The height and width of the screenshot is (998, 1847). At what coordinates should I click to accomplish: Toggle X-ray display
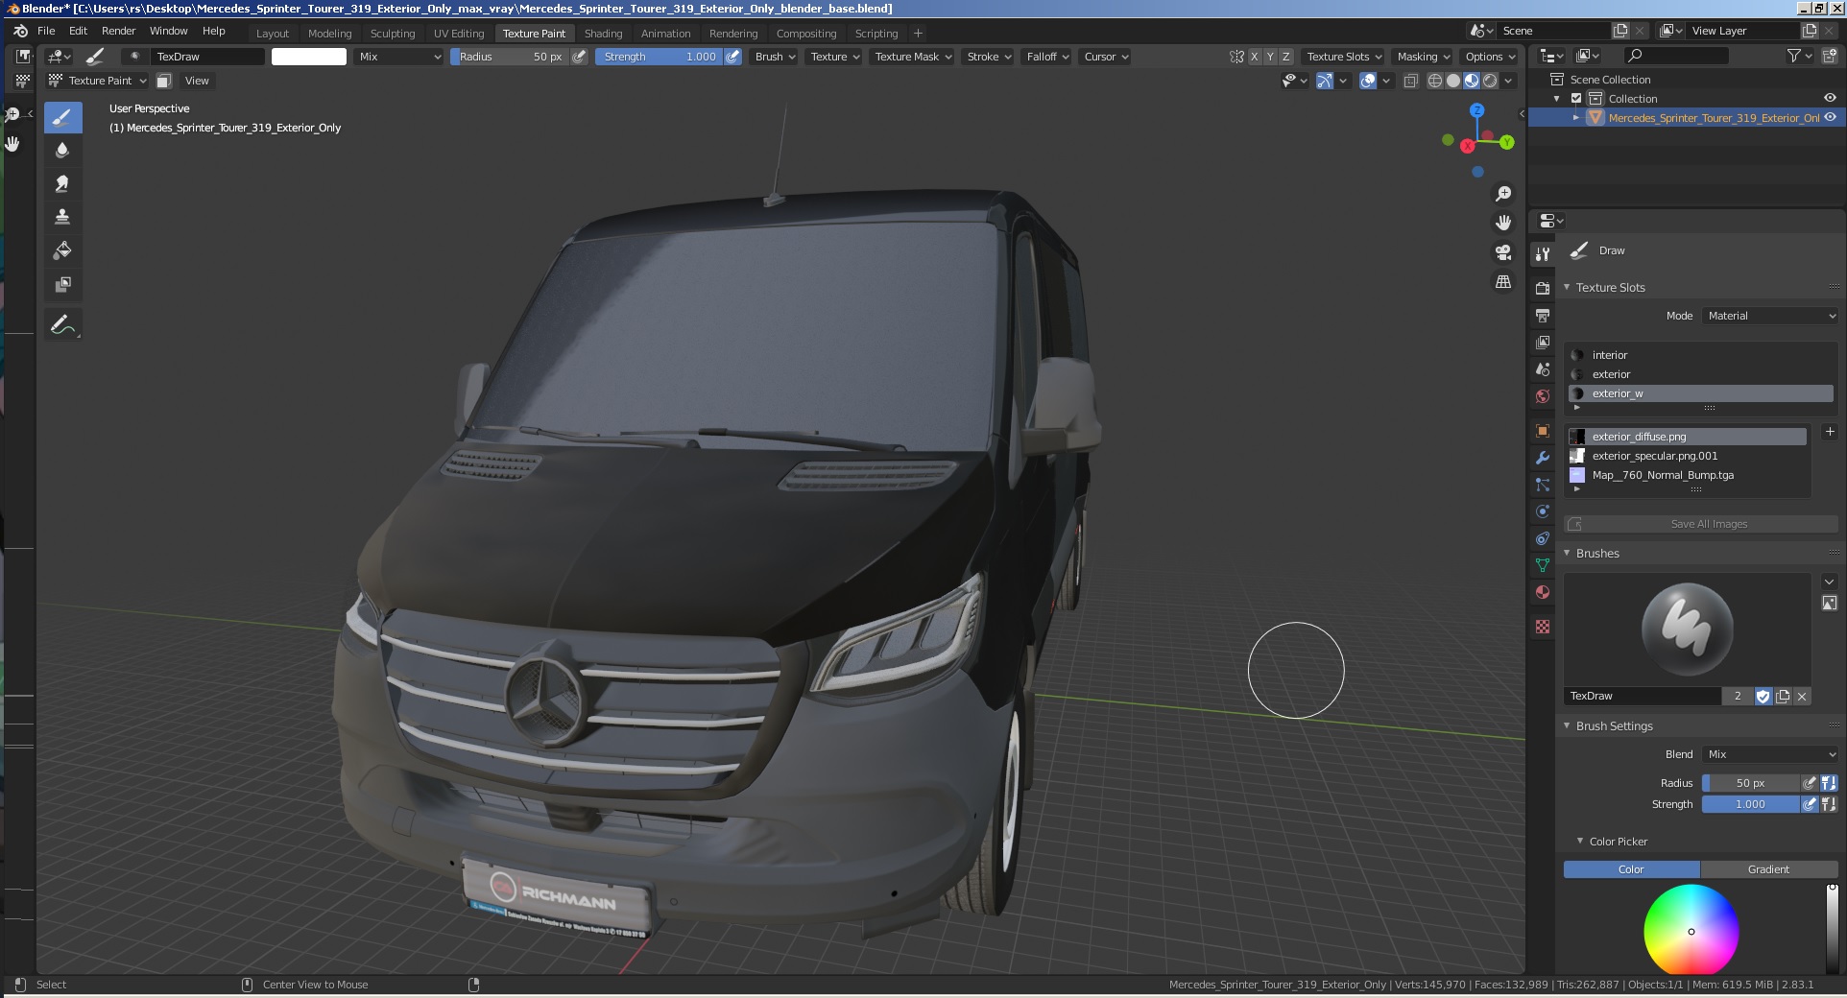click(1411, 81)
